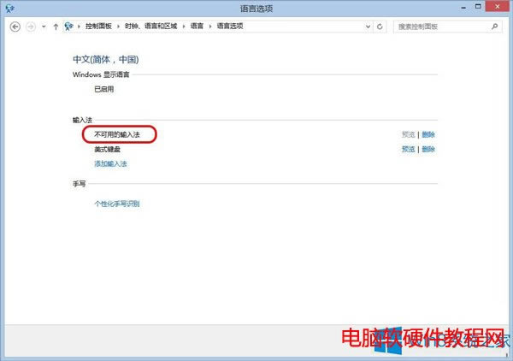Viewport: 513px width, 361px height.
Task: Click the Back navigation arrow
Action: click(15, 27)
